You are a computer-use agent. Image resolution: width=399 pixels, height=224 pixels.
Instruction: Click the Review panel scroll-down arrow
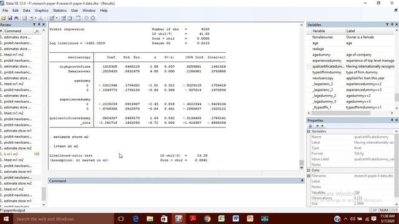tap(44, 205)
